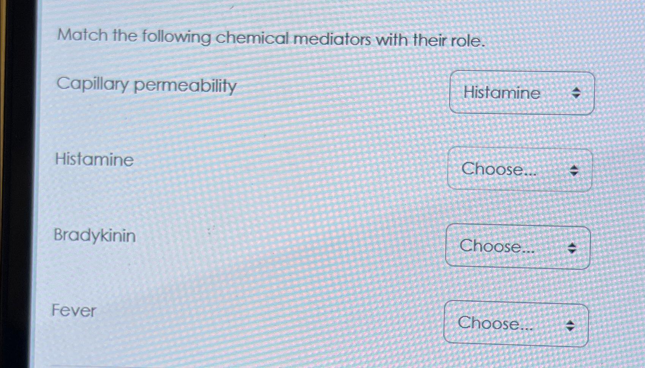Viewport: 645px width, 368px height.
Task: Click the stepper arrows beside the Bradykinin Choose box
Action: (572, 248)
